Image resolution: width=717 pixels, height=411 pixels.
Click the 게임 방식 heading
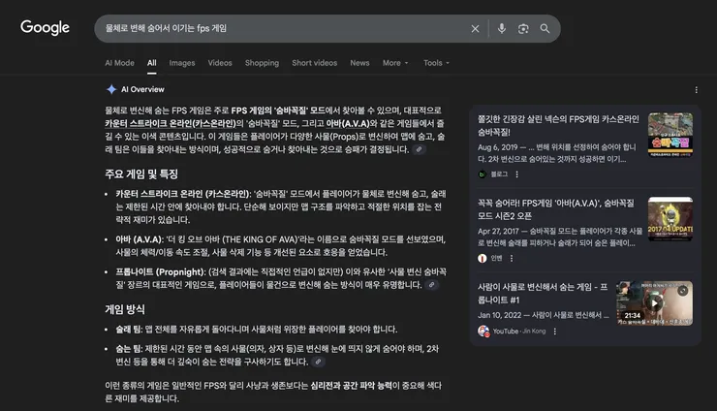point(125,309)
